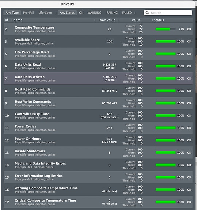197x210 pixels.
Task: Select the Any Type filter
Action: (x=12, y=13)
